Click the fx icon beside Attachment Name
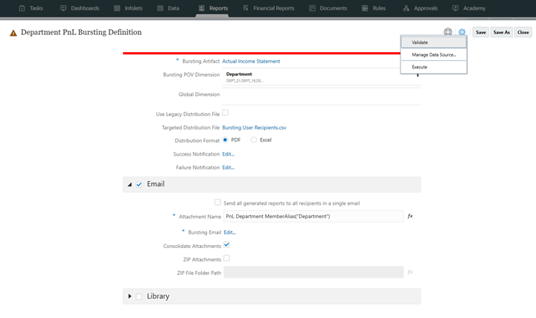The height and width of the screenshot is (318, 536). click(x=410, y=216)
